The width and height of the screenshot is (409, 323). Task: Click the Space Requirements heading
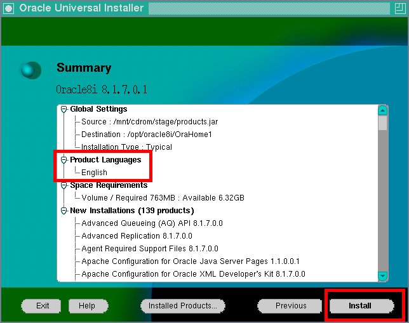[109, 185]
